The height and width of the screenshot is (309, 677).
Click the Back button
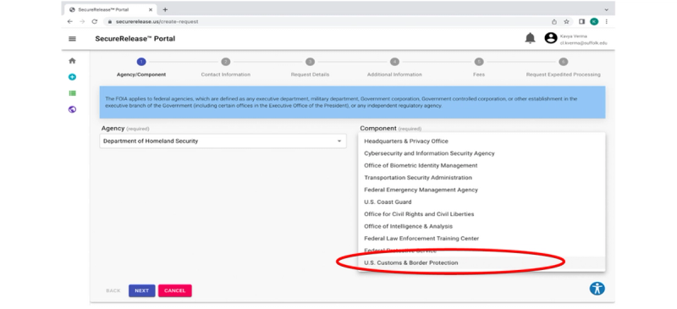click(113, 291)
